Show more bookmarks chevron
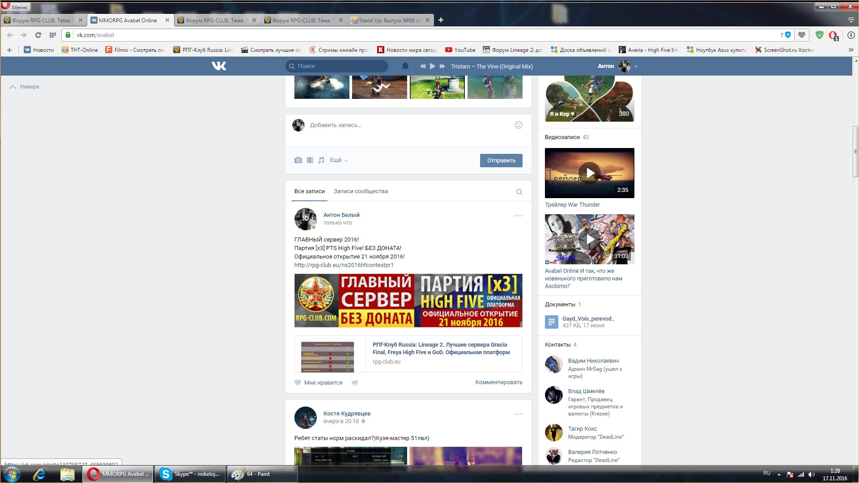This screenshot has height=483, width=859. pyautogui.click(x=851, y=50)
